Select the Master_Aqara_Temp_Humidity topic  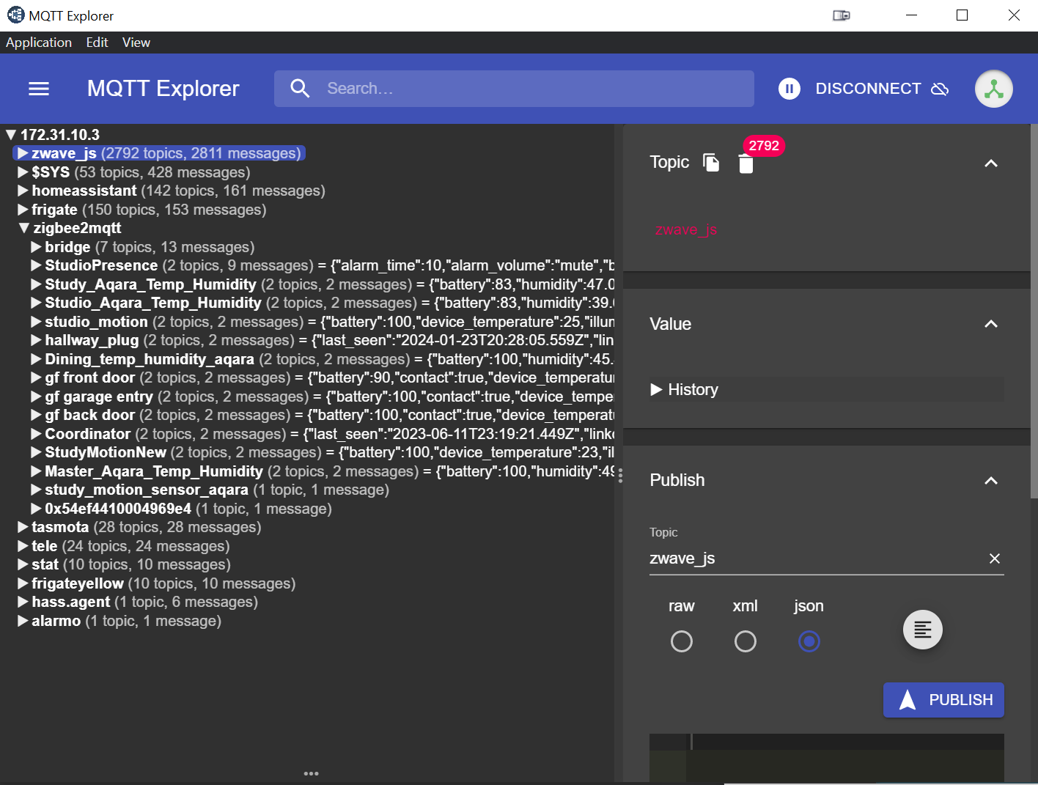(154, 471)
